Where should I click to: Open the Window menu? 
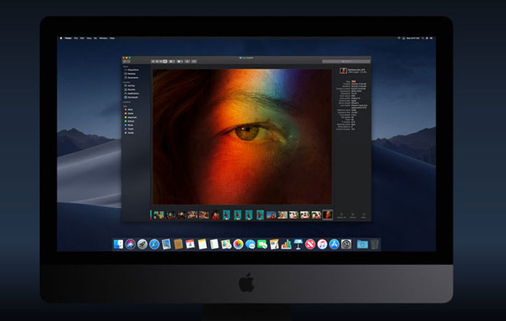(103, 38)
